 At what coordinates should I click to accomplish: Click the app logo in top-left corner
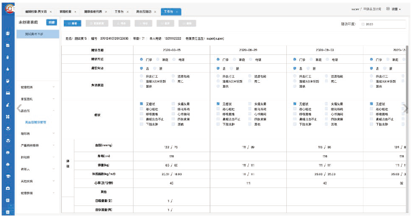[x=7, y=7]
